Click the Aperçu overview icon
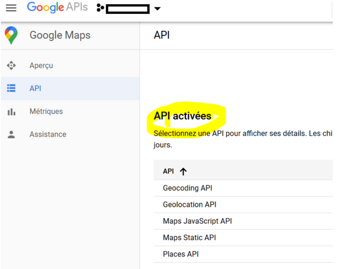The image size is (337, 269). (x=11, y=65)
